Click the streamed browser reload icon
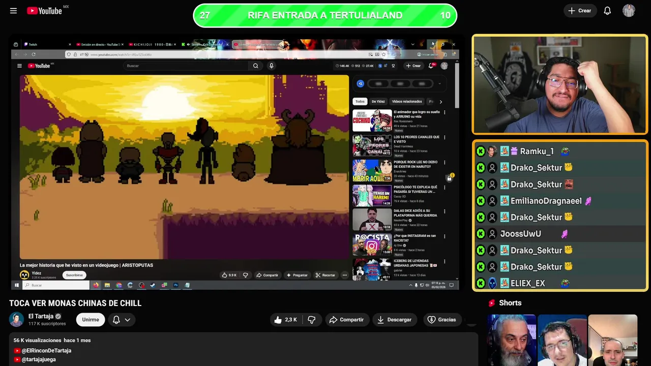The image size is (651, 366). pyautogui.click(x=34, y=54)
